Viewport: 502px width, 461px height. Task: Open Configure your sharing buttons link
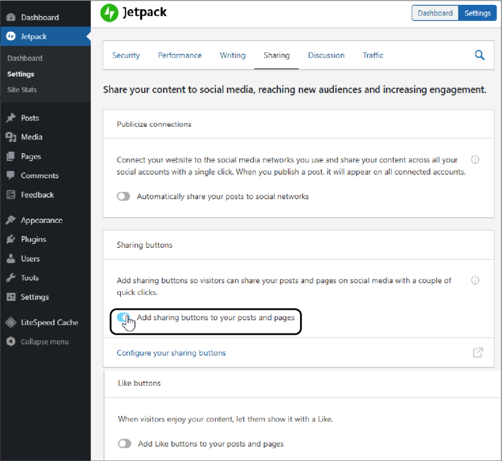click(171, 353)
